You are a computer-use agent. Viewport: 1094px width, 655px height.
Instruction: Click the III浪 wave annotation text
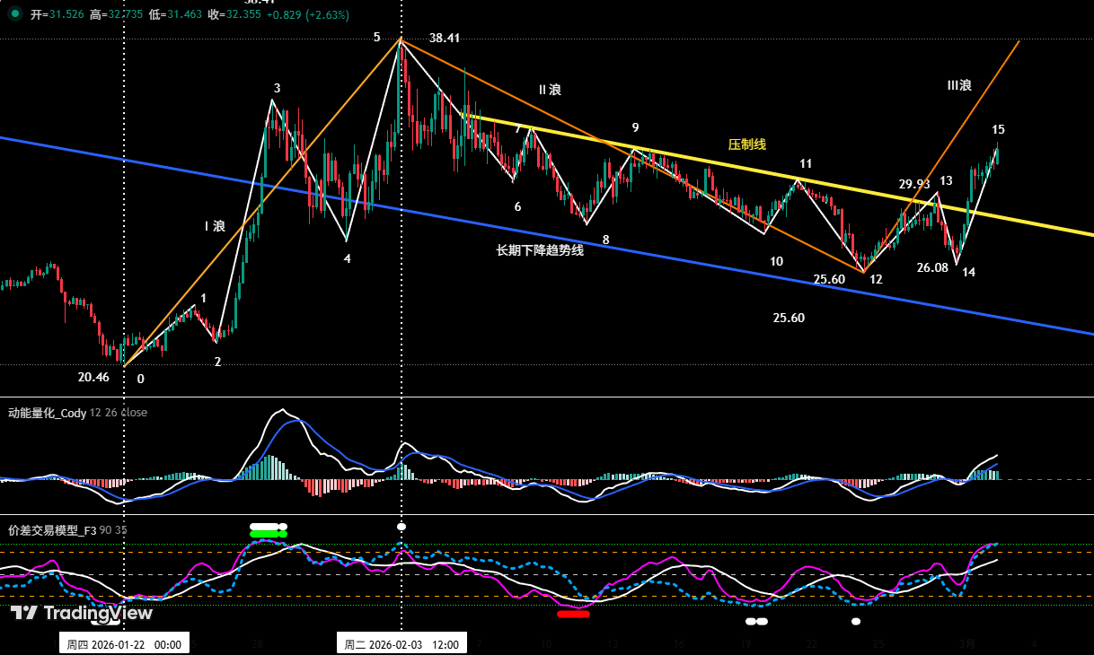(959, 83)
